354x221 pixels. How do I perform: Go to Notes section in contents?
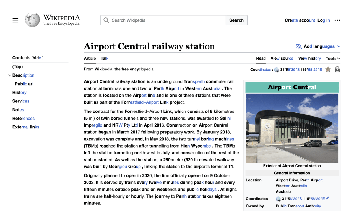[18, 110]
